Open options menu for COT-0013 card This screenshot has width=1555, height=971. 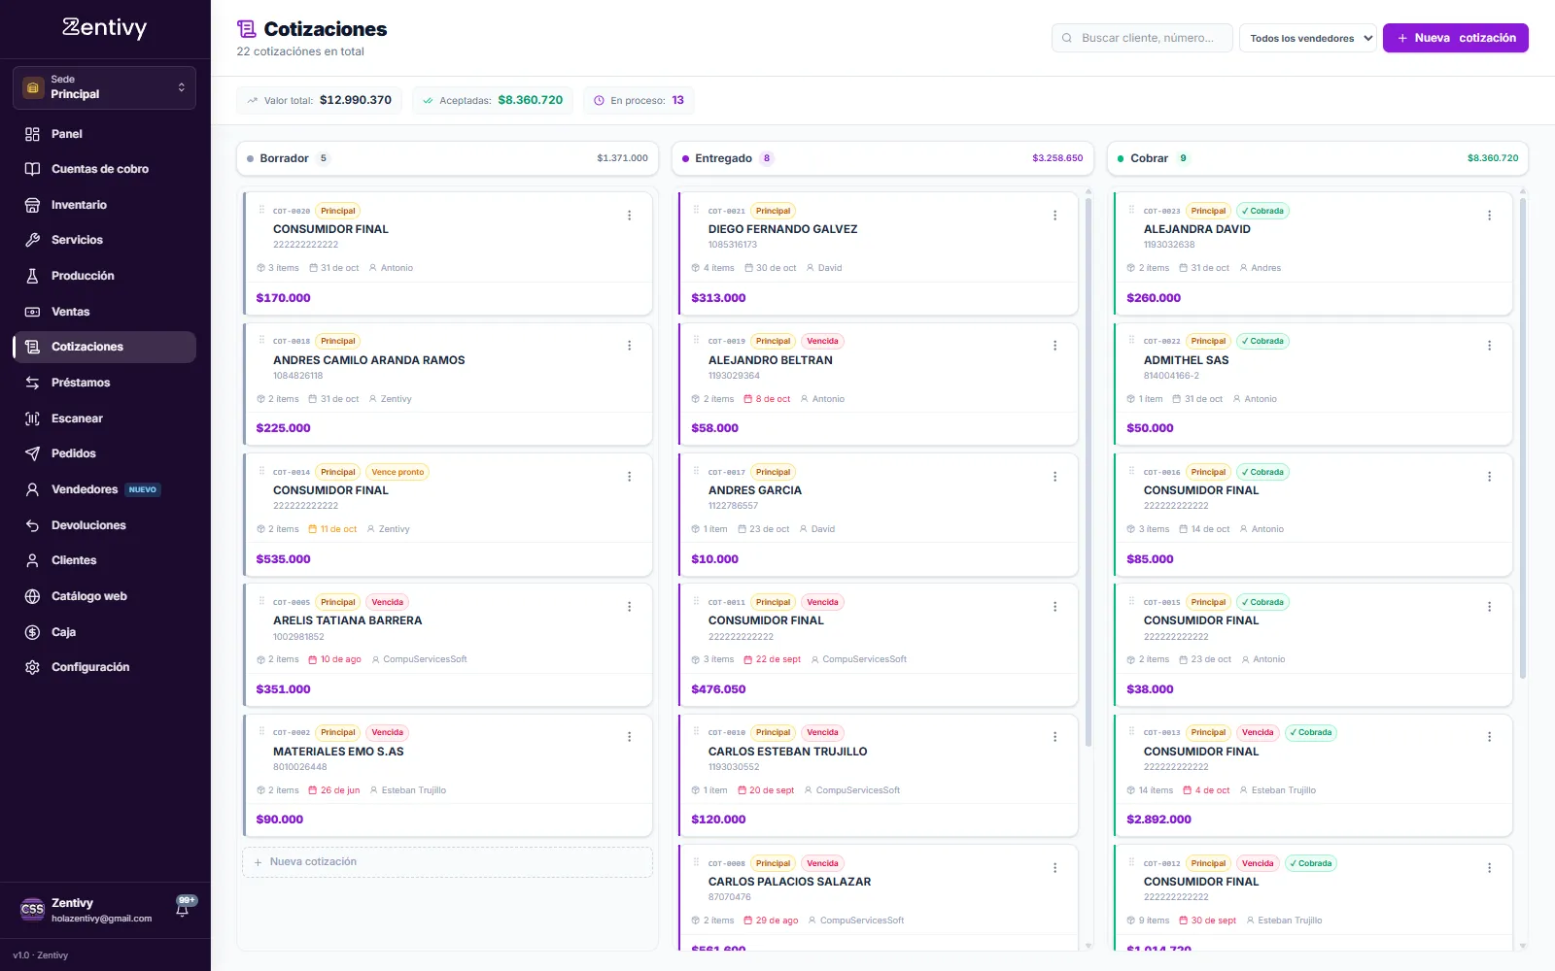point(1490,737)
